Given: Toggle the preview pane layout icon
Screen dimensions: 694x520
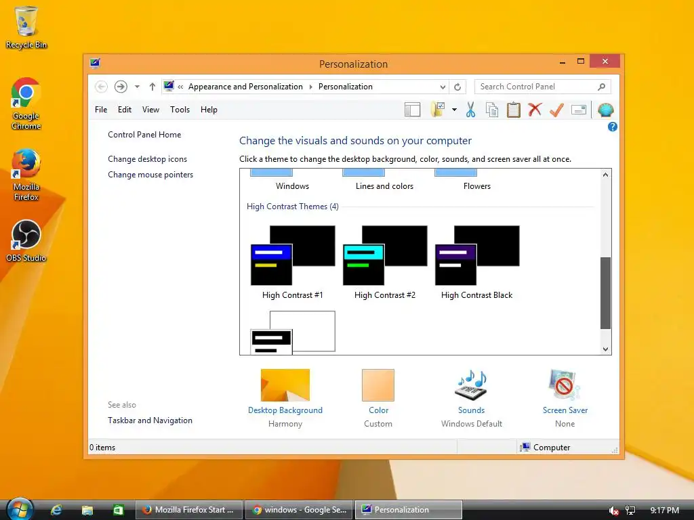Looking at the screenshot, I should (x=412, y=110).
